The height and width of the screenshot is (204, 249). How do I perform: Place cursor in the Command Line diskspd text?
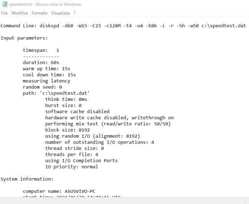(123, 26)
